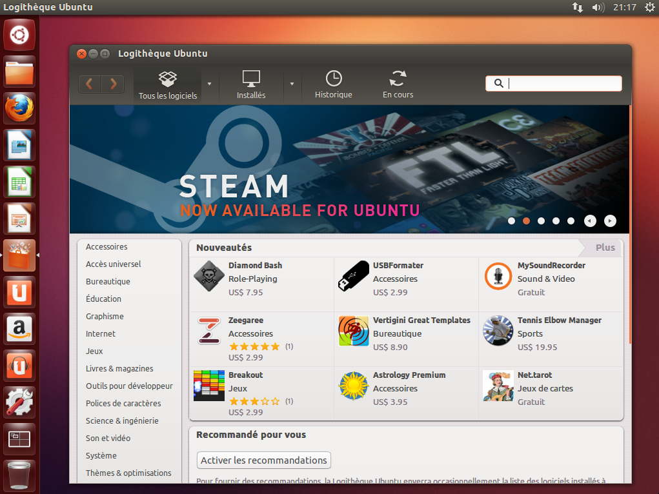Expand Tous les logiciels dropdown arrow
659x494 pixels.
(209, 84)
